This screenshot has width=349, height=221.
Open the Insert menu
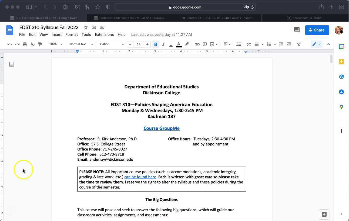[x=56, y=34]
